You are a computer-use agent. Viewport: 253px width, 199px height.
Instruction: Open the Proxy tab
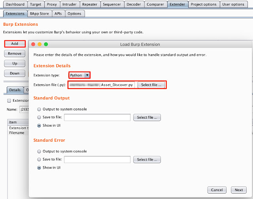52,4
